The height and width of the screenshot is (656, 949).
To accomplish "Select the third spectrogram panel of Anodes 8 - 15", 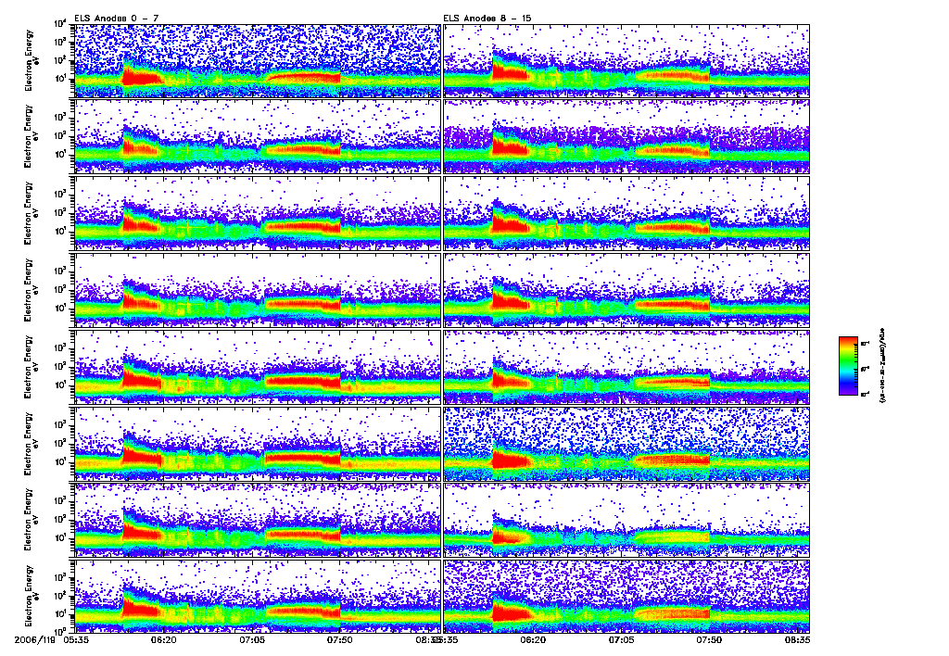I will 626,213.
